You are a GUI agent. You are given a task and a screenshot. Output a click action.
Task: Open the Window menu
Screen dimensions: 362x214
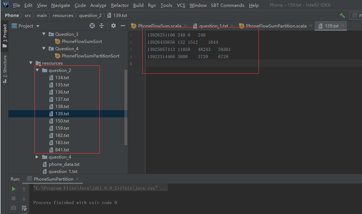198,5
